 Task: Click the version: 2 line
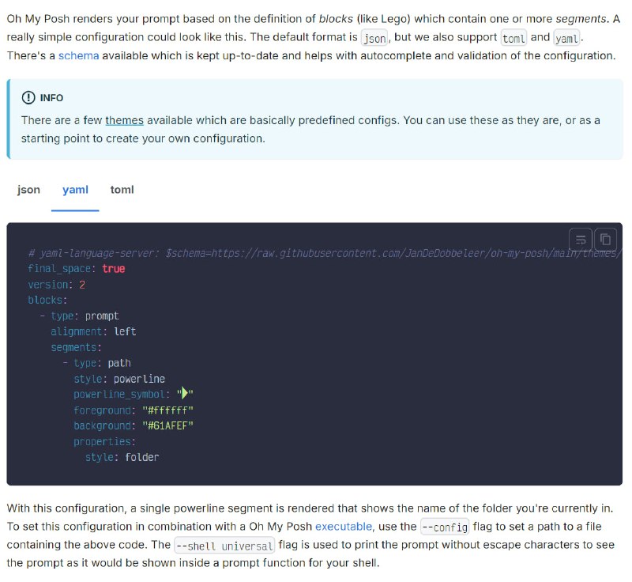pos(56,285)
